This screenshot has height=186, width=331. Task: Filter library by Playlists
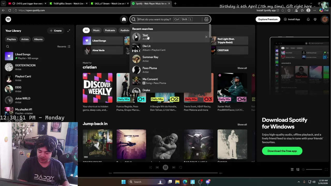click(11, 39)
